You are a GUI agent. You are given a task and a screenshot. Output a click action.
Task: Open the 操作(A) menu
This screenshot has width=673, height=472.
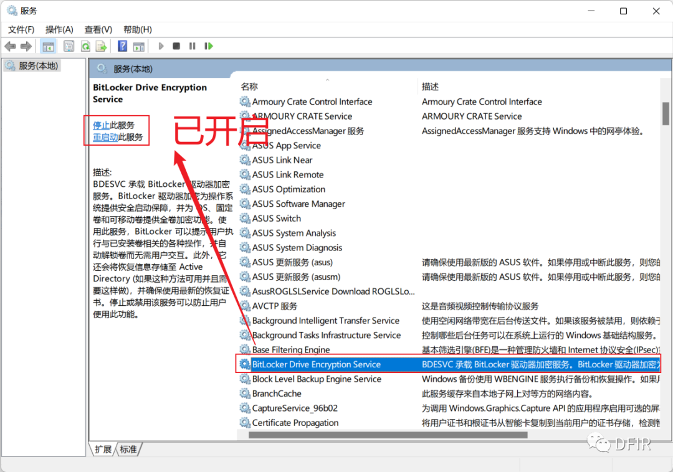pyautogui.click(x=59, y=29)
